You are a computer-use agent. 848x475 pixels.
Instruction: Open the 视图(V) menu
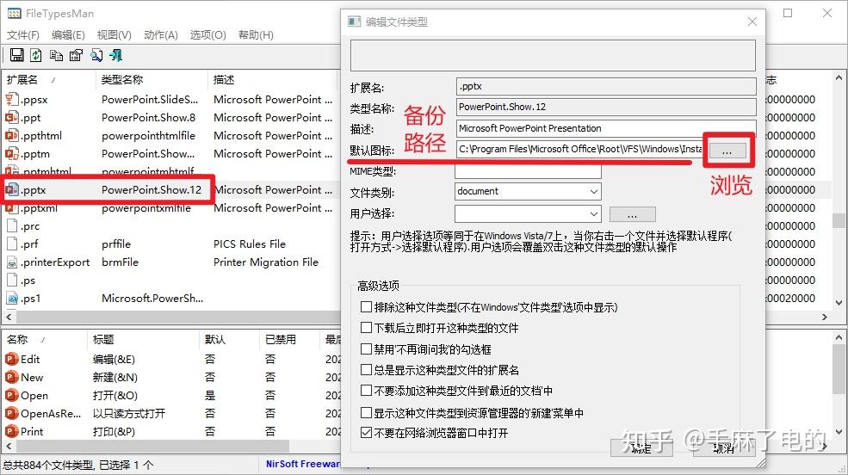[x=115, y=35]
